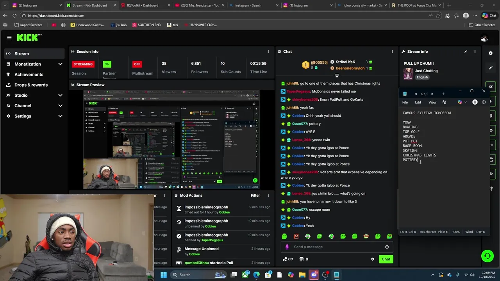The image size is (500, 281).
Task: Click UTF-8 encoding in Notepad status bar
Action: click(x=480, y=232)
